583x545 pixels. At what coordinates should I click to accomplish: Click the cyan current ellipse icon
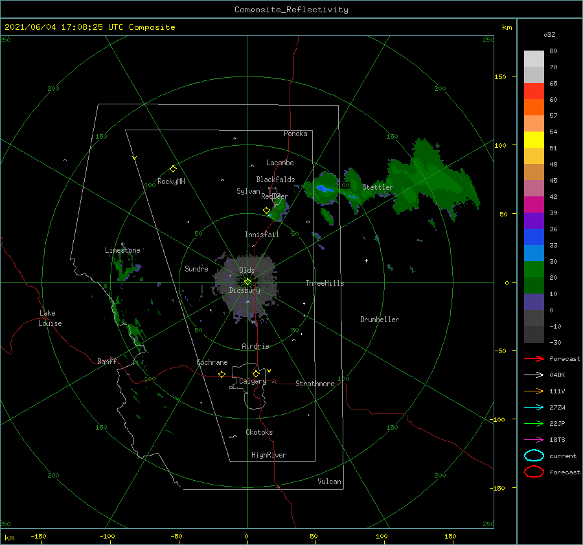click(x=534, y=456)
